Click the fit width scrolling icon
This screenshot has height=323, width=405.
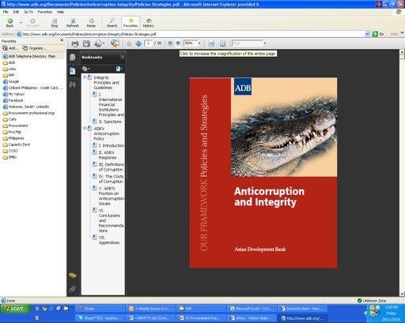click(211, 43)
